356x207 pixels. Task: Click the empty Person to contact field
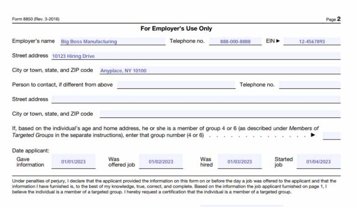click(176, 85)
